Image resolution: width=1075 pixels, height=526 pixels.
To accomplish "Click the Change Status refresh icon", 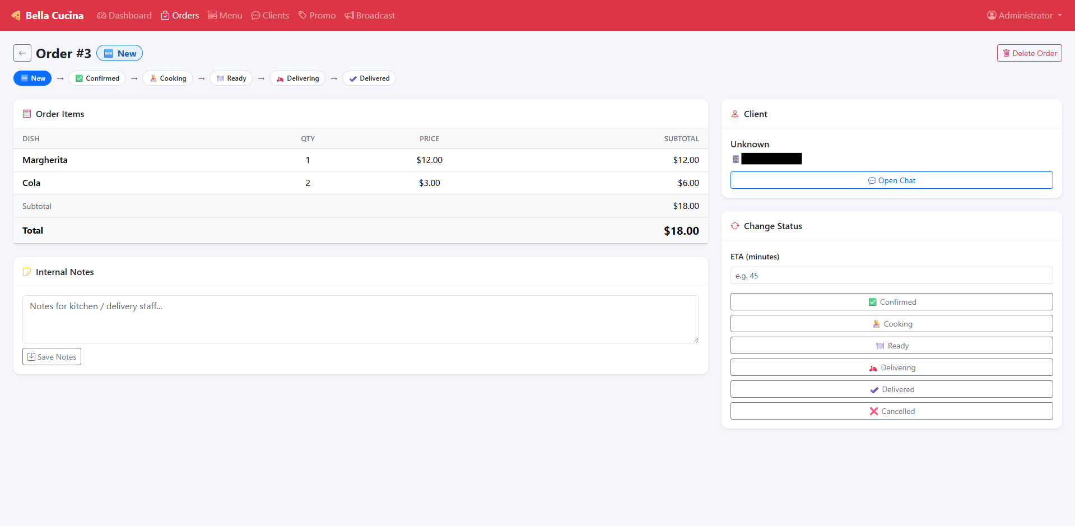I will click(x=735, y=226).
